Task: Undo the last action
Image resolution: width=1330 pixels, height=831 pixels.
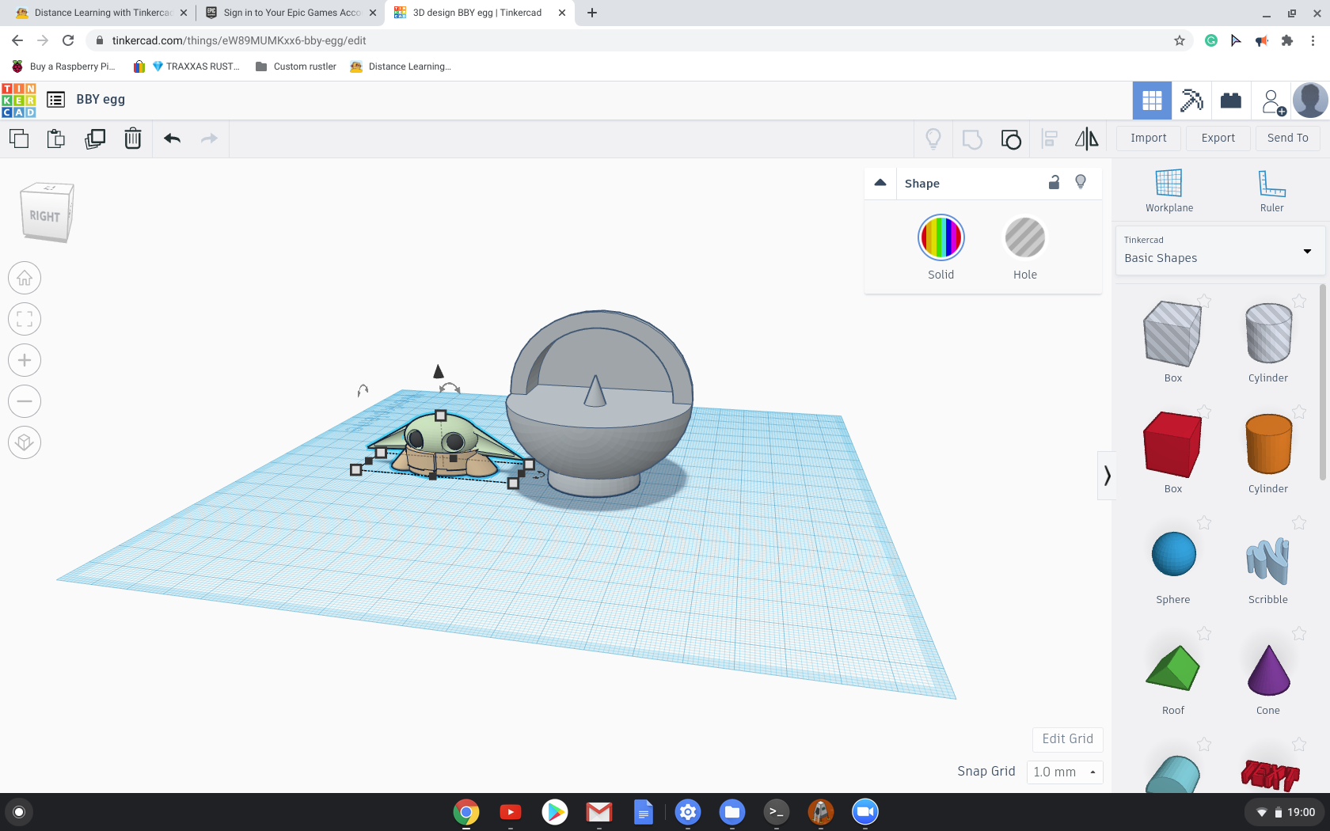Action: tap(172, 138)
